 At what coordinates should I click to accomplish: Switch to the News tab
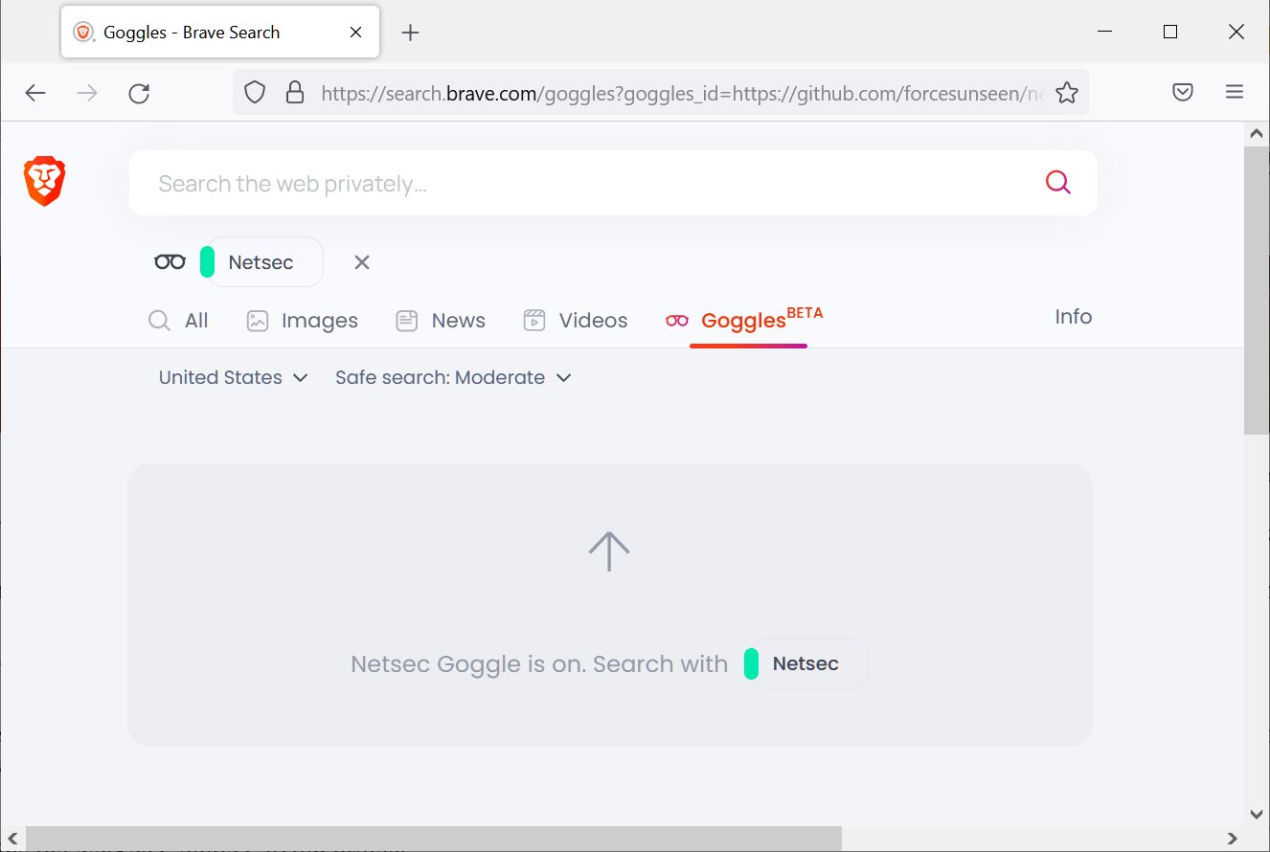click(441, 321)
